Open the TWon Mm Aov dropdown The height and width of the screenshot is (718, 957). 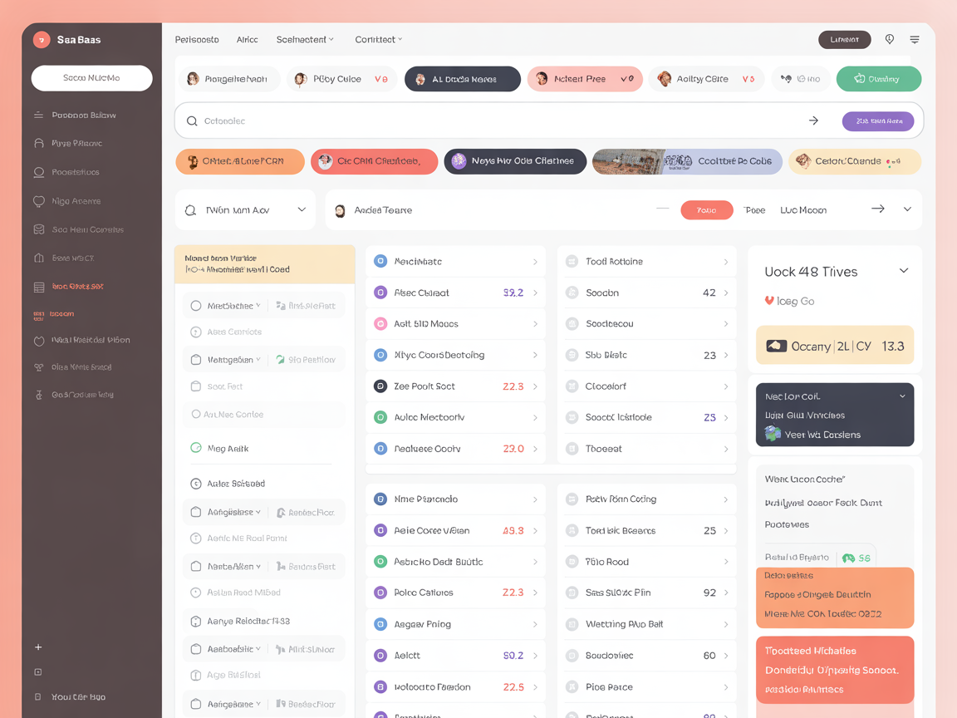pyautogui.click(x=245, y=210)
